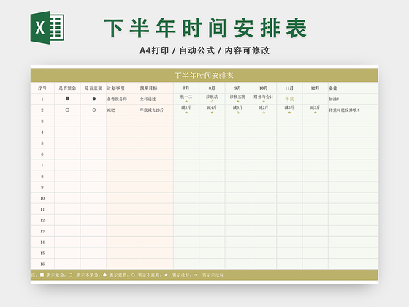Select the 9月 column header
Viewport: 409px width, 307px height.
[x=238, y=88]
